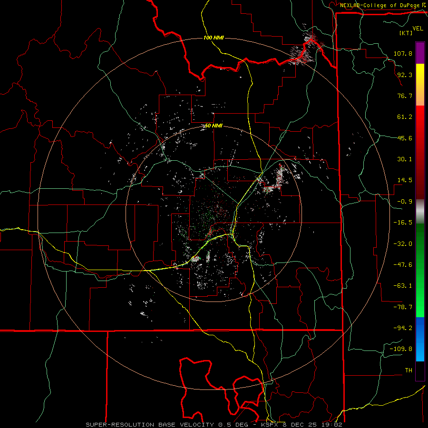Click the 76.7 velocity scale value
The image size is (428, 428).
tap(405, 96)
